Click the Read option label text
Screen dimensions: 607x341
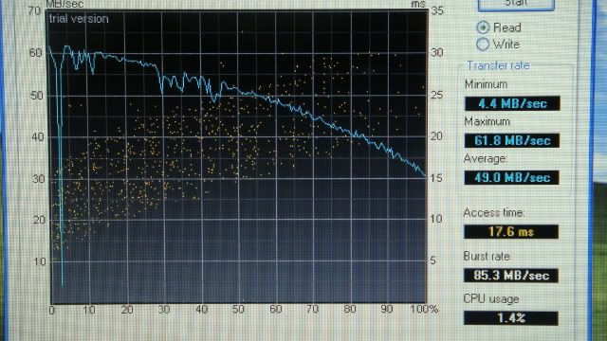pyautogui.click(x=507, y=27)
